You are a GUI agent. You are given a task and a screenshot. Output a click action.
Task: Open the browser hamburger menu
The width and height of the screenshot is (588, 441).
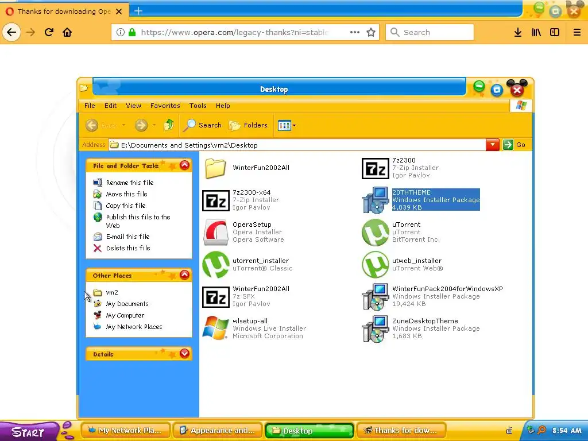[x=577, y=32]
